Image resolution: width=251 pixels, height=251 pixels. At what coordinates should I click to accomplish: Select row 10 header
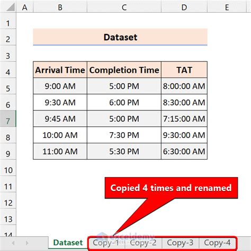pyautogui.click(x=8, y=168)
